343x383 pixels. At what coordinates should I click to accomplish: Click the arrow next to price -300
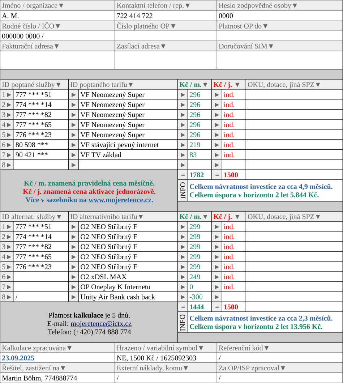click(183, 297)
